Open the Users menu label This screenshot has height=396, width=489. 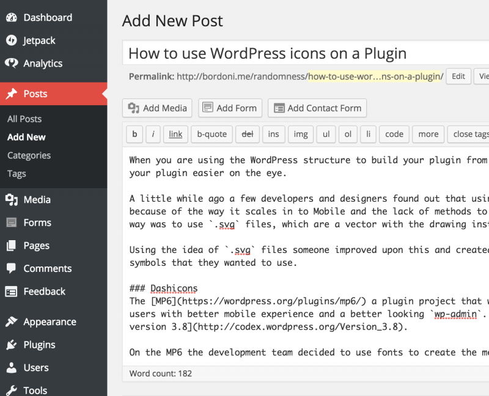pos(36,368)
